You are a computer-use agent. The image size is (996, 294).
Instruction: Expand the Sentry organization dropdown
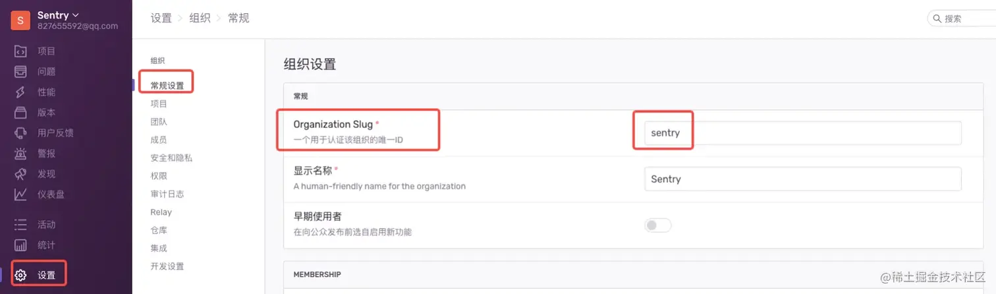58,15
